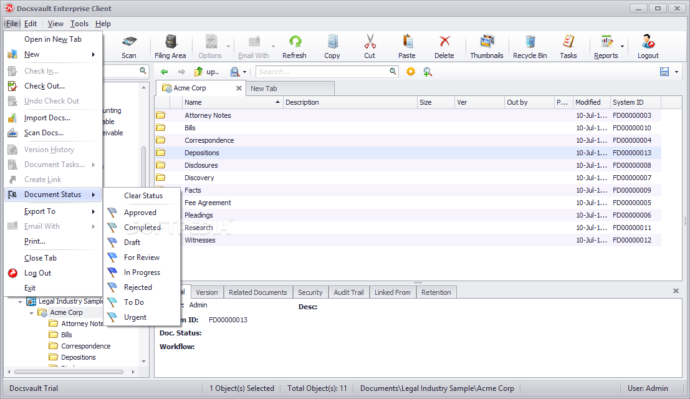Click magnifier in the search box
This screenshot has width=690, height=399.
[x=393, y=71]
